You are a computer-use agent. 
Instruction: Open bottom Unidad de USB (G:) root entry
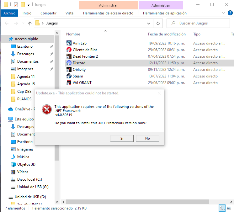pyautogui.click(x=27, y=197)
